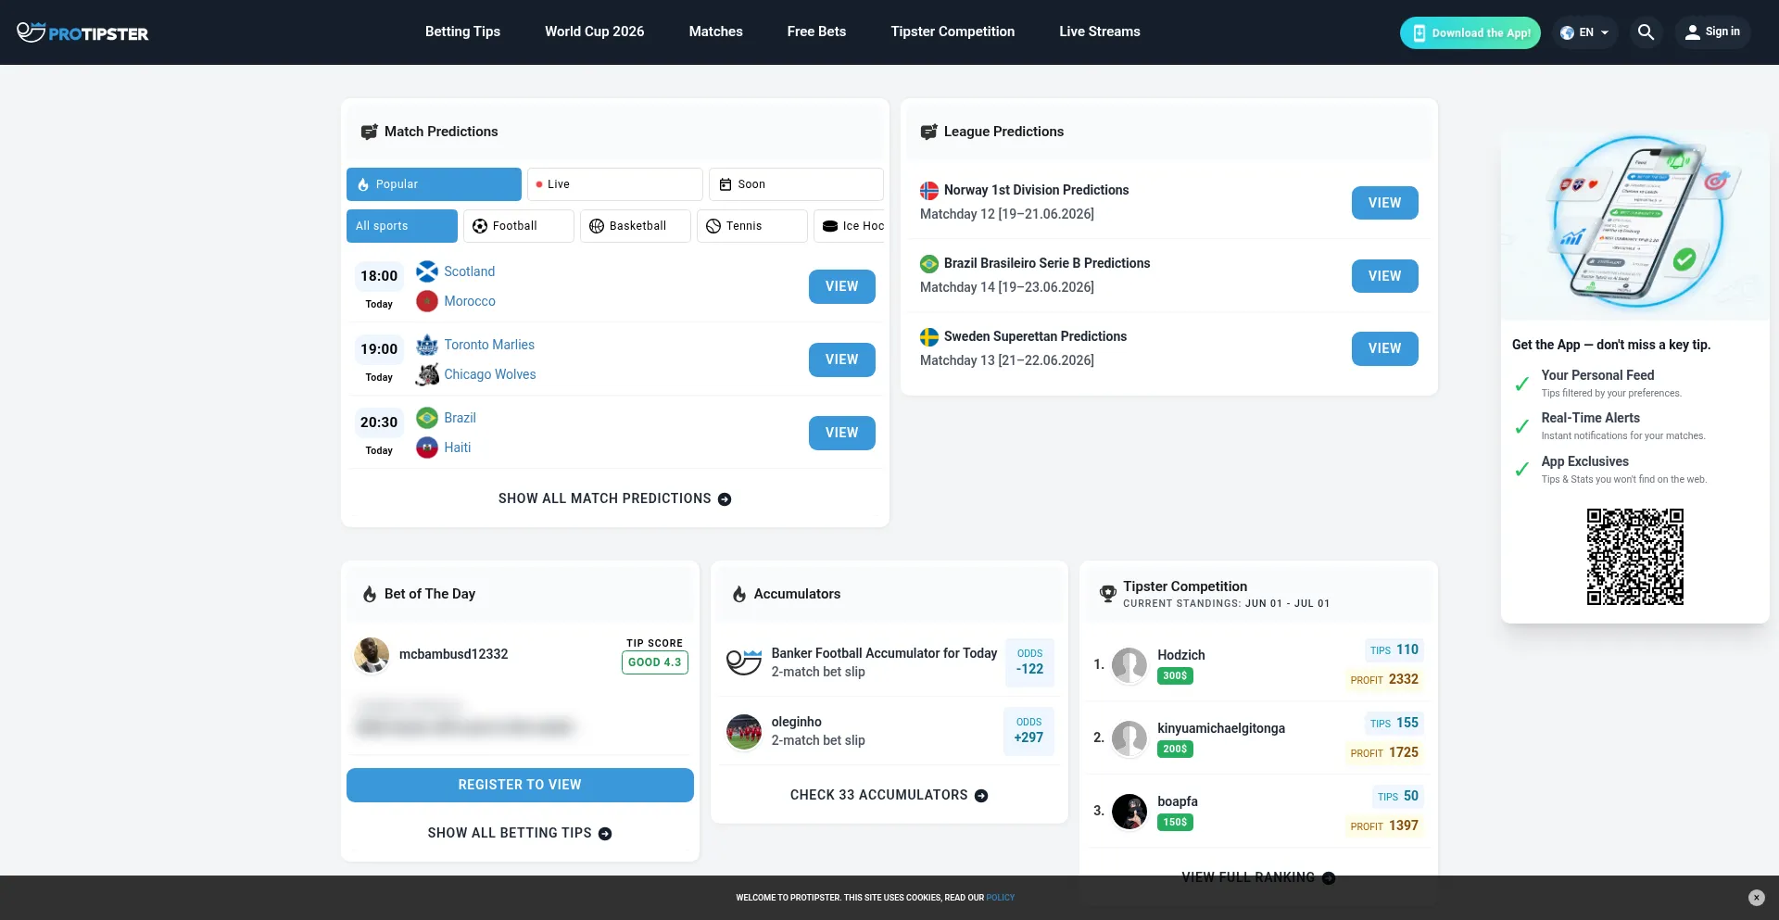Click the Tipster Competition trophy icon
This screenshot has height=920, width=1779.
pos(1107,594)
